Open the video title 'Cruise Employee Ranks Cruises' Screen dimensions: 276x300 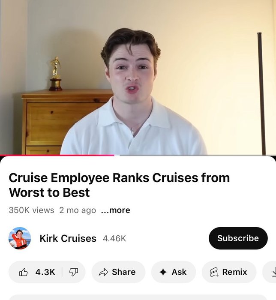(x=119, y=185)
